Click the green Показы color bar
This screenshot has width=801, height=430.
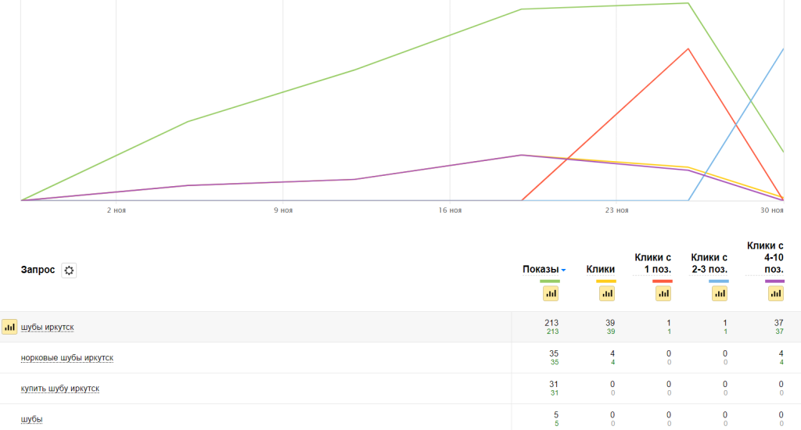550,281
